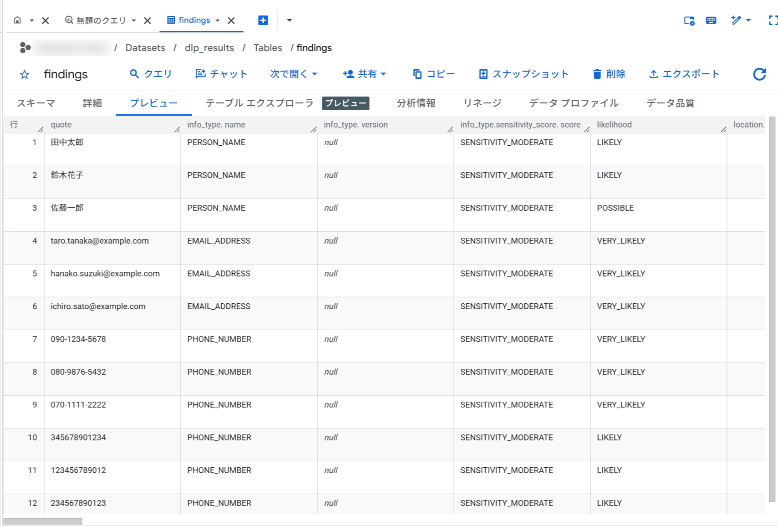Open the 共有 share dropdown
Viewport: 778px width, 526px height.
point(364,74)
